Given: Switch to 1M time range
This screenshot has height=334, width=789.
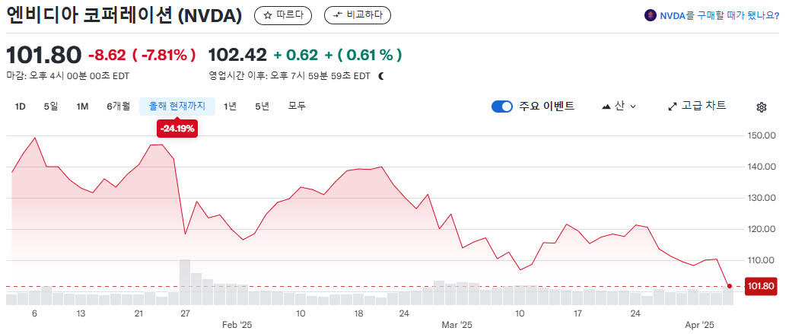Looking at the screenshot, I should pyautogui.click(x=82, y=107).
